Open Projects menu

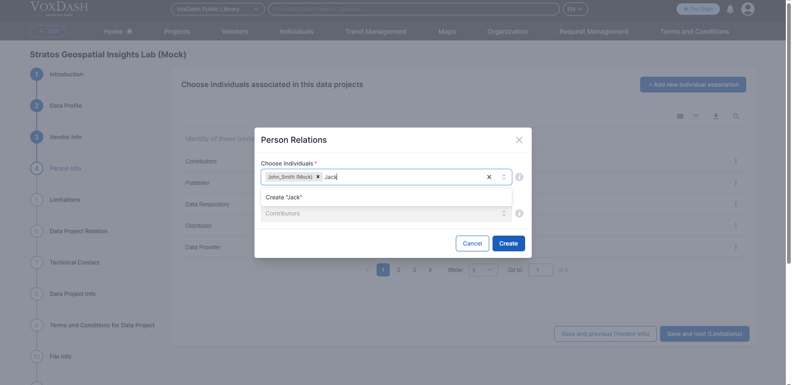(177, 31)
